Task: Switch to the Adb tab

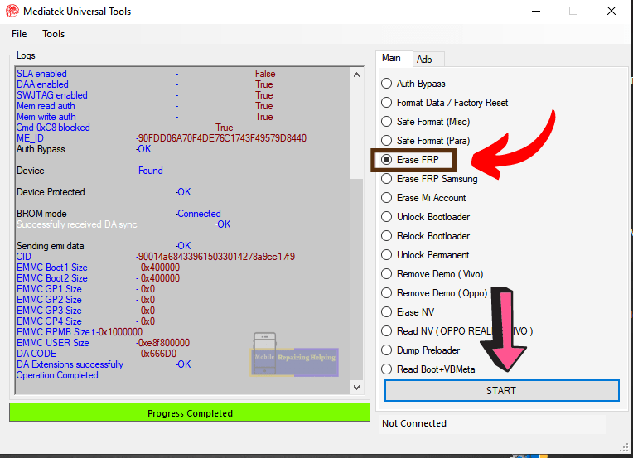Action: tap(427, 60)
